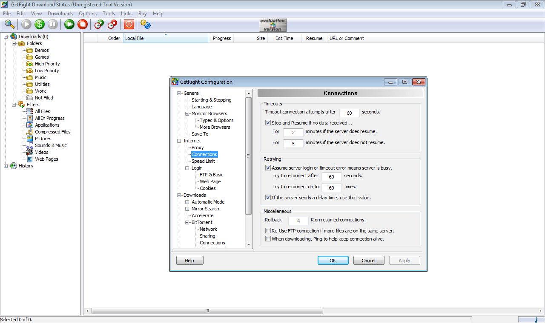Open the GetRight Browser search tool icon
The height and width of the screenshot is (323, 545).
click(x=9, y=24)
